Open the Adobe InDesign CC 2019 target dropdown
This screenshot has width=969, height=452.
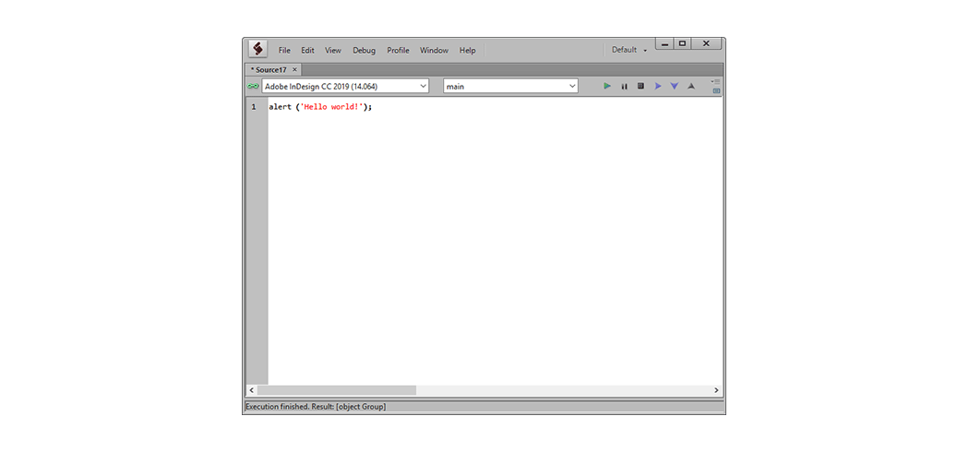click(x=345, y=86)
